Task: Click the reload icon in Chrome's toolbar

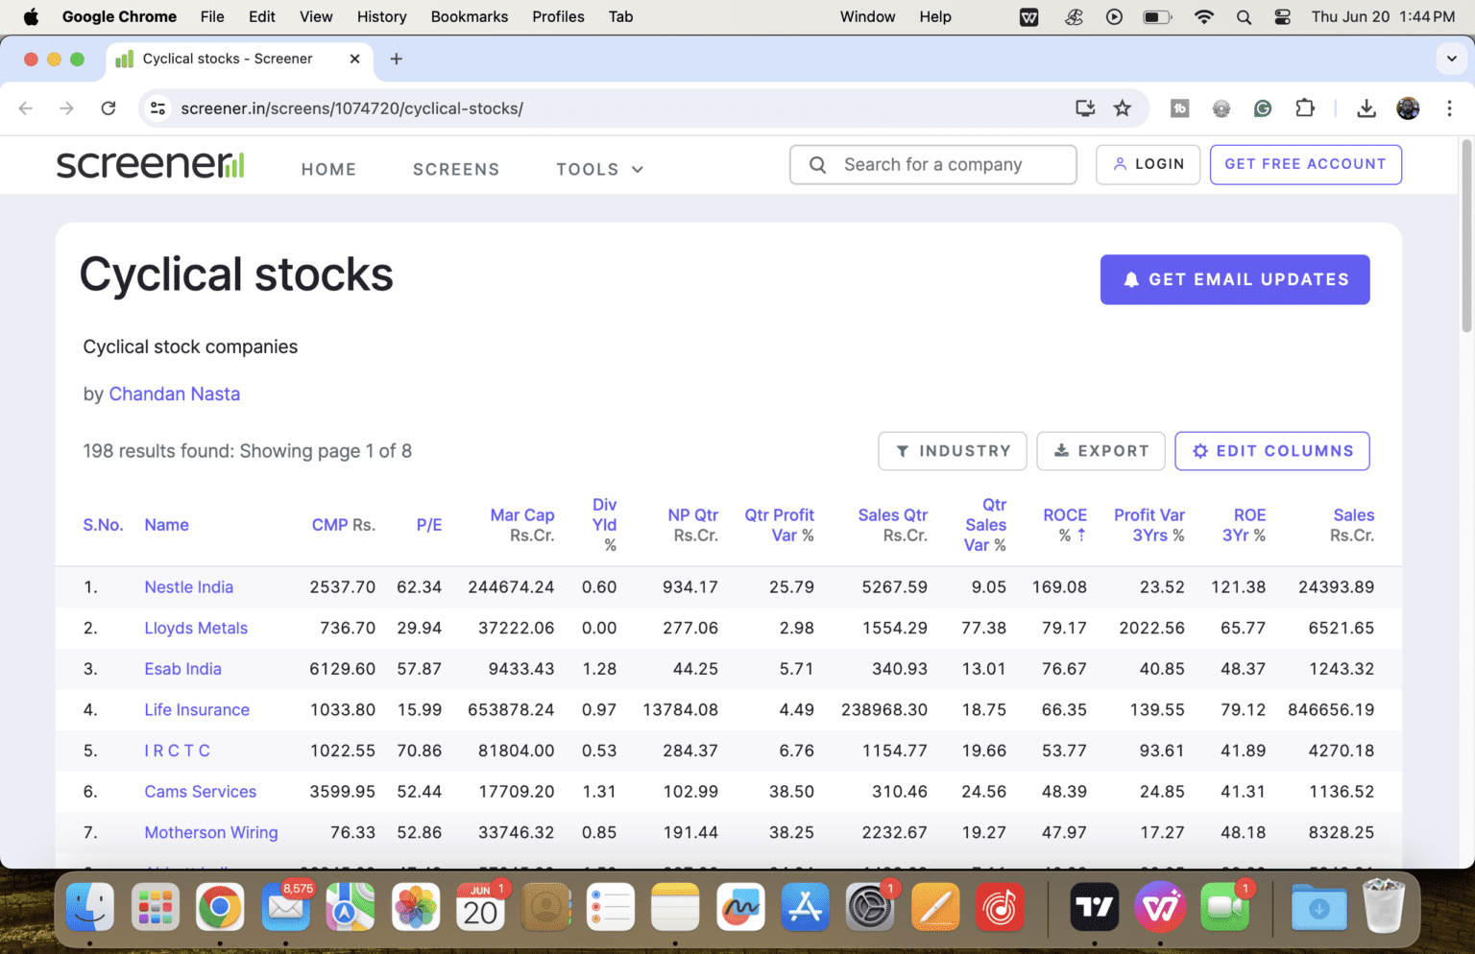Action: pyautogui.click(x=108, y=107)
